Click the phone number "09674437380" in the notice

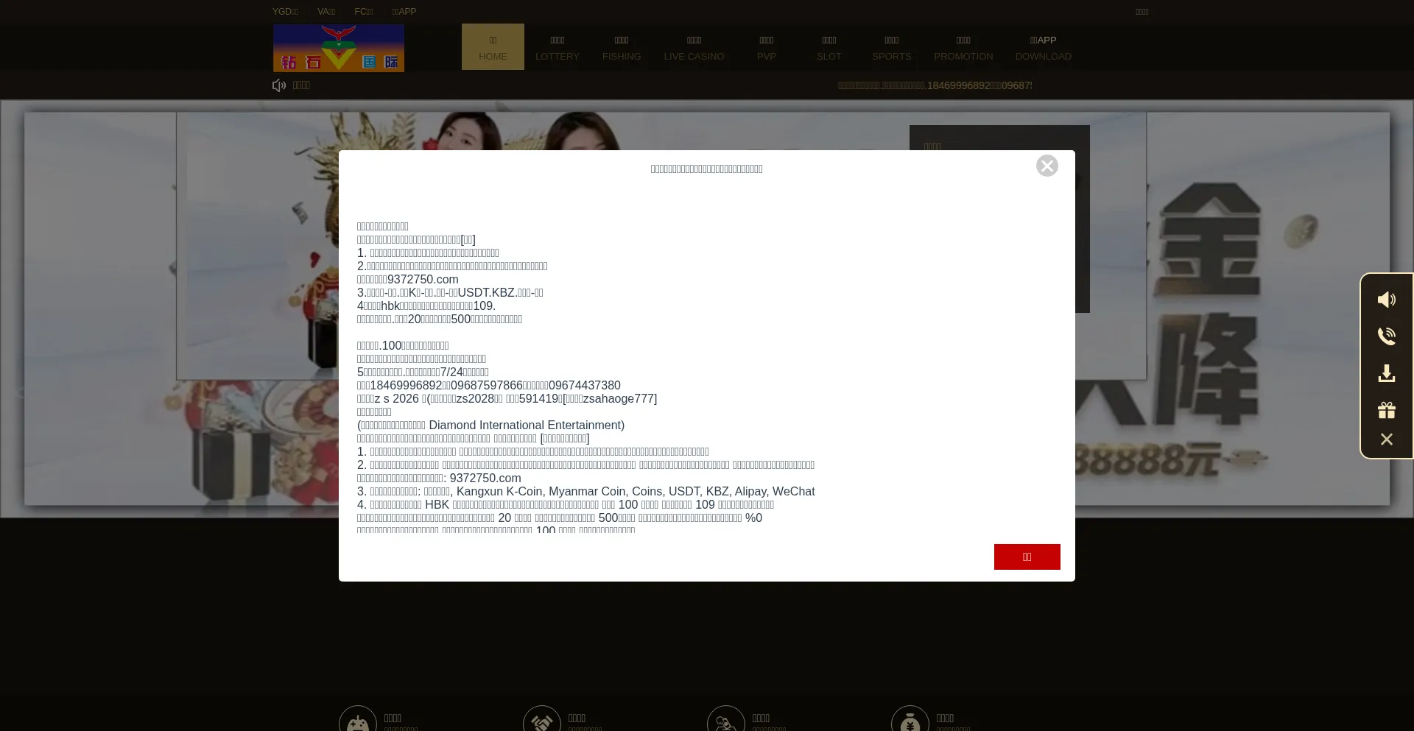click(x=585, y=386)
